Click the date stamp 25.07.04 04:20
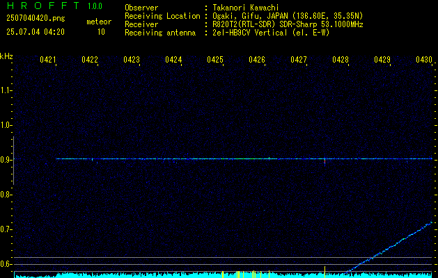The height and width of the screenshot is (278, 438). pos(36,32)
